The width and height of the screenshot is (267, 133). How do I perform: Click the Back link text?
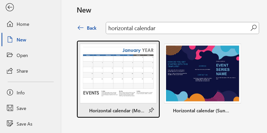pyautogui.click(x=92, y=28)
